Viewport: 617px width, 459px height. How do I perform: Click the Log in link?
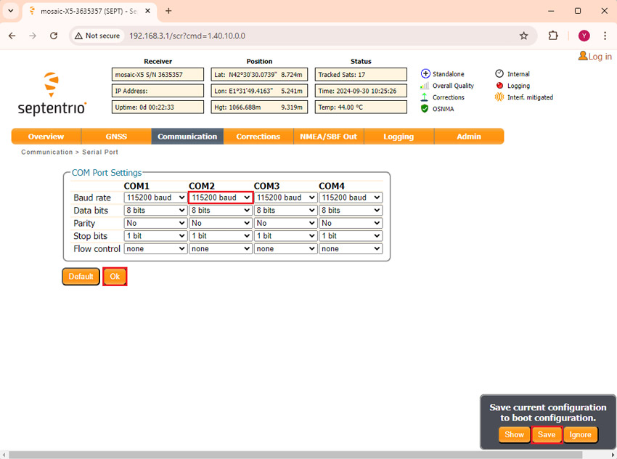tap(595, 57)
